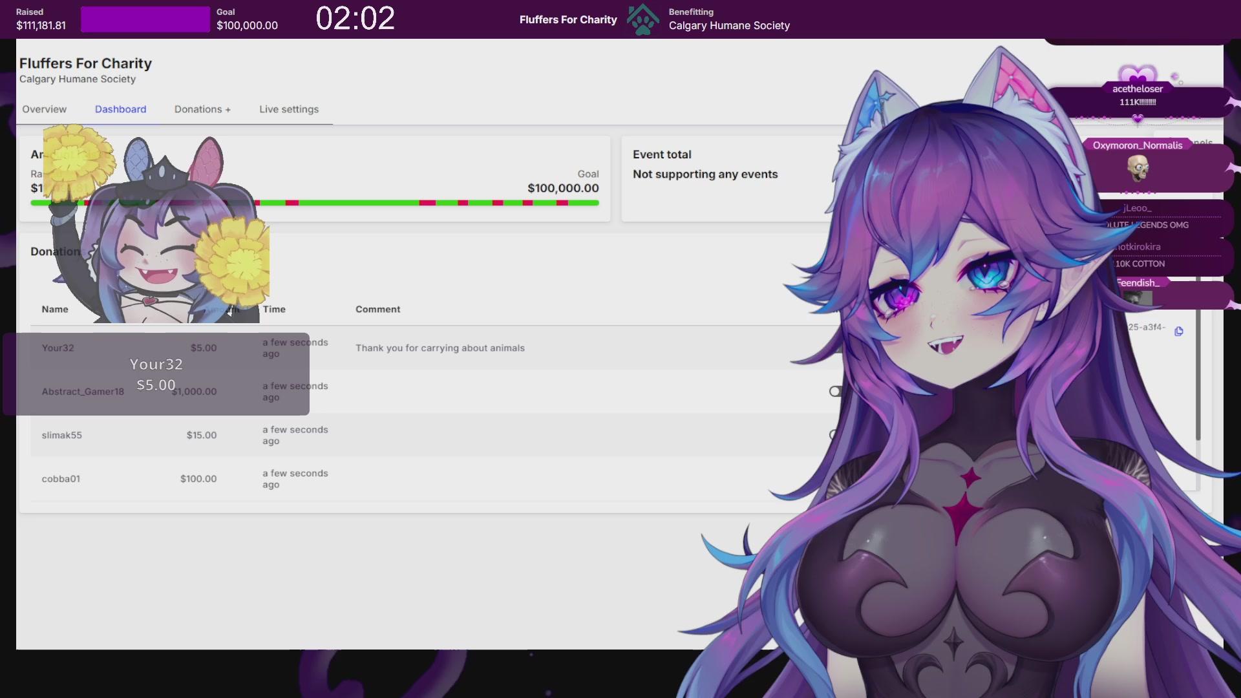Toggle the switch on Abstract_Gamer18's donation row
Viewport: 1241px width, 698px height.
coord(835,391)
